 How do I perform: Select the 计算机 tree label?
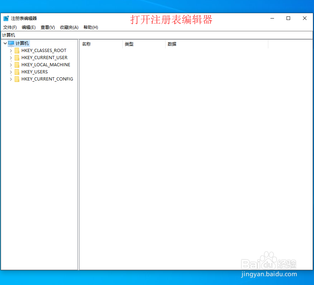[22, 43]
